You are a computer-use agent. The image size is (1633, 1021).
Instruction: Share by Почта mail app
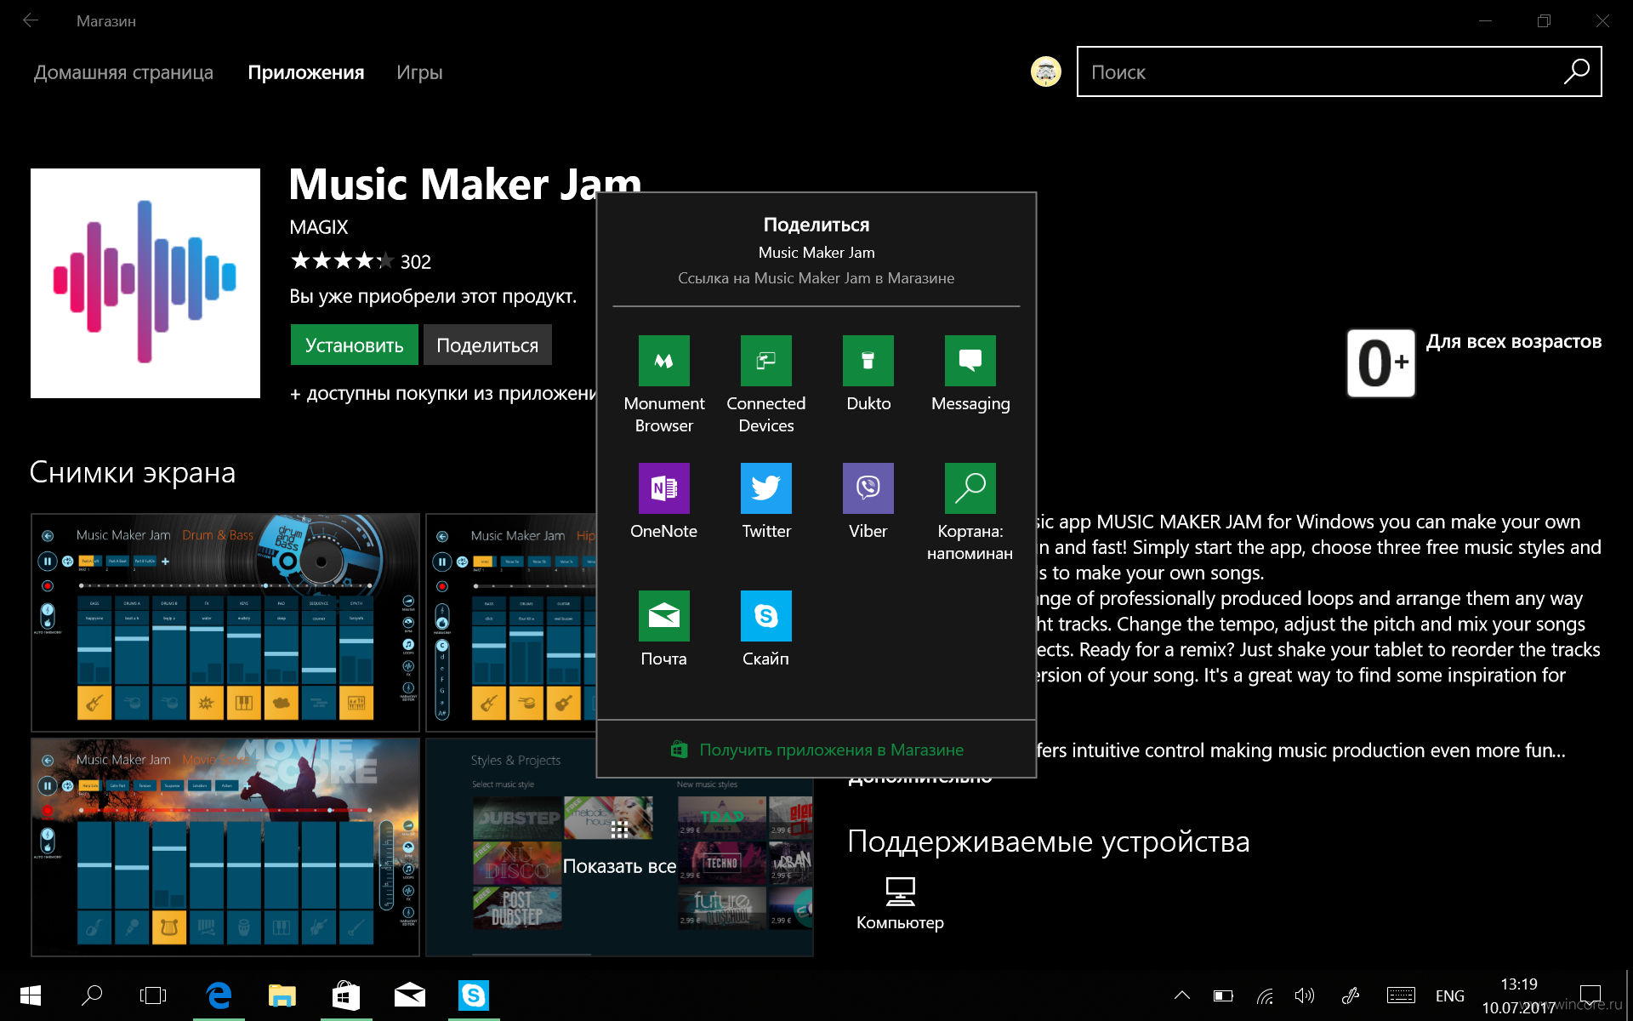point(663,630)
